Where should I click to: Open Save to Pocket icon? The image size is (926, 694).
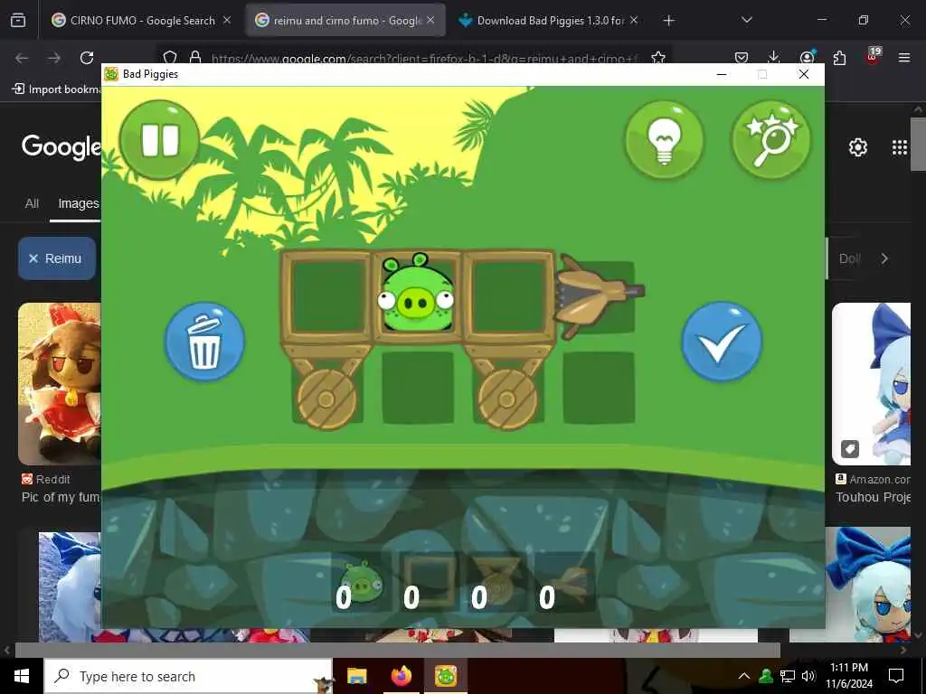point(742,58)
